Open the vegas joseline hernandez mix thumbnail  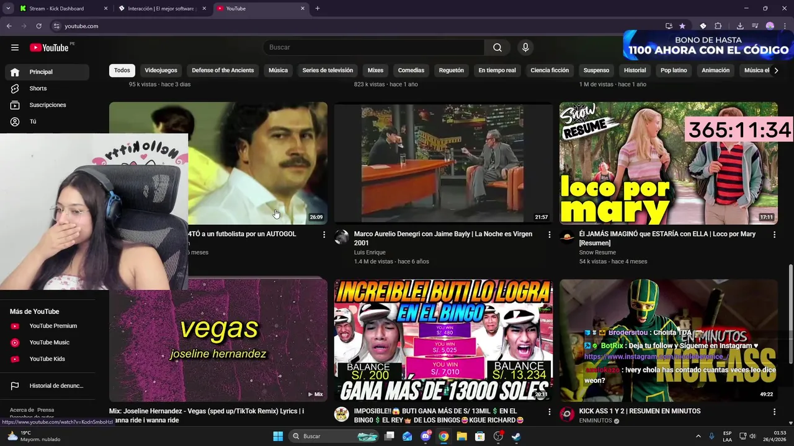pos(218,341)
